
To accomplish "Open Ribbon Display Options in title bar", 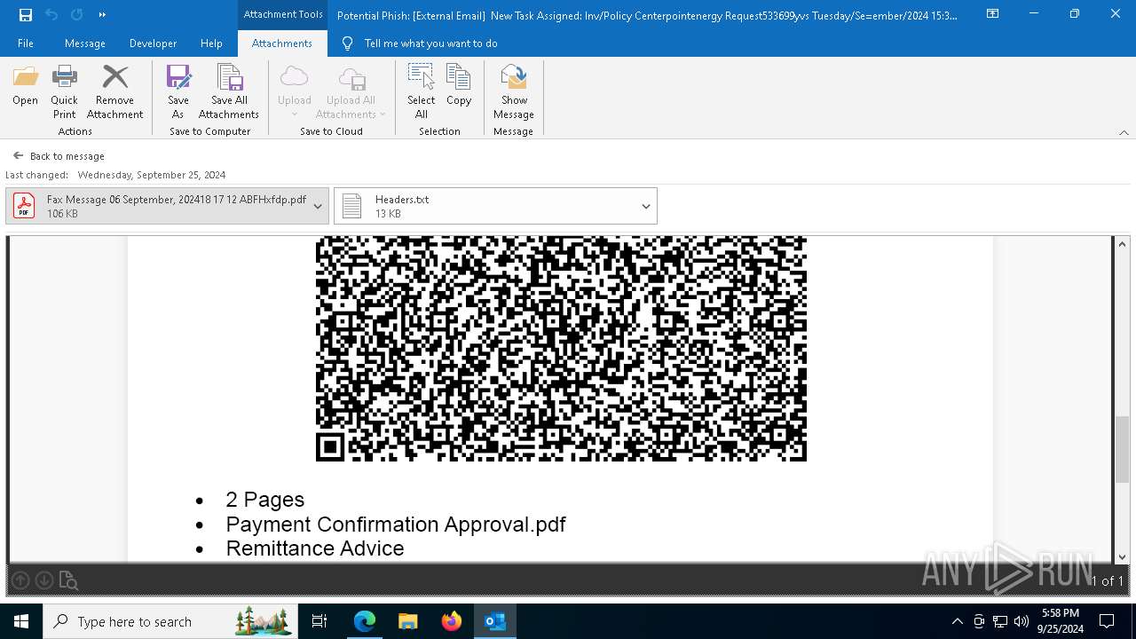I will (993, 14).
